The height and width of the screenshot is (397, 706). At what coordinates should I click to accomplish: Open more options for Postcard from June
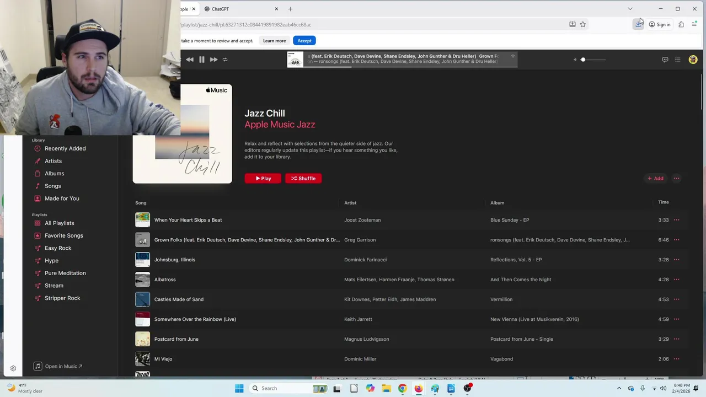(677, 339)
